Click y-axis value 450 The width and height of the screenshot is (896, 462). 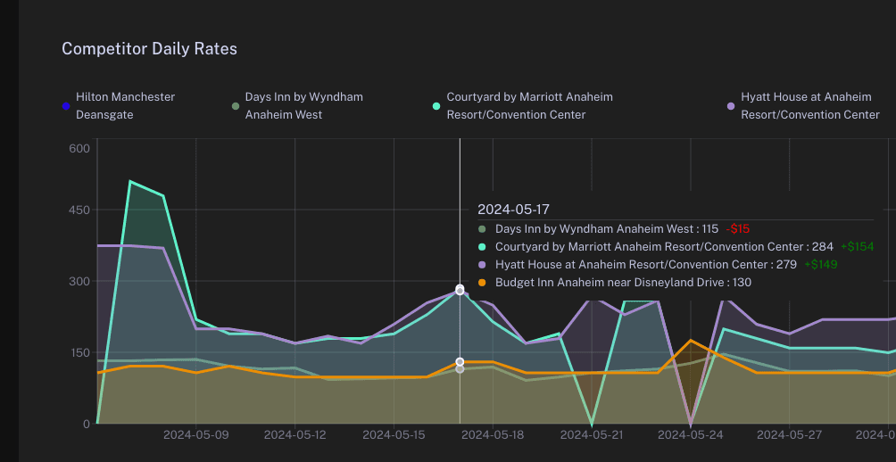point(79,210)
